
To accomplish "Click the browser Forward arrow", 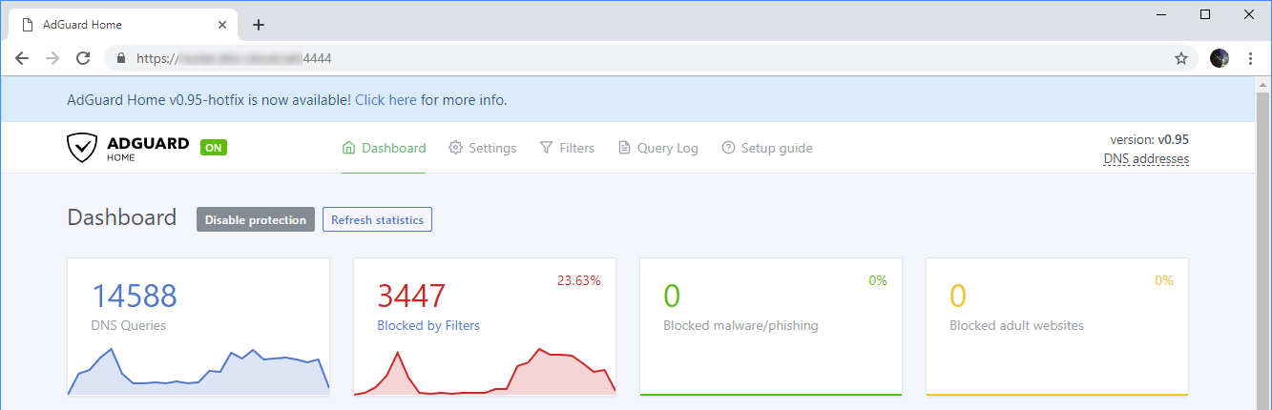I will point(52,58).
